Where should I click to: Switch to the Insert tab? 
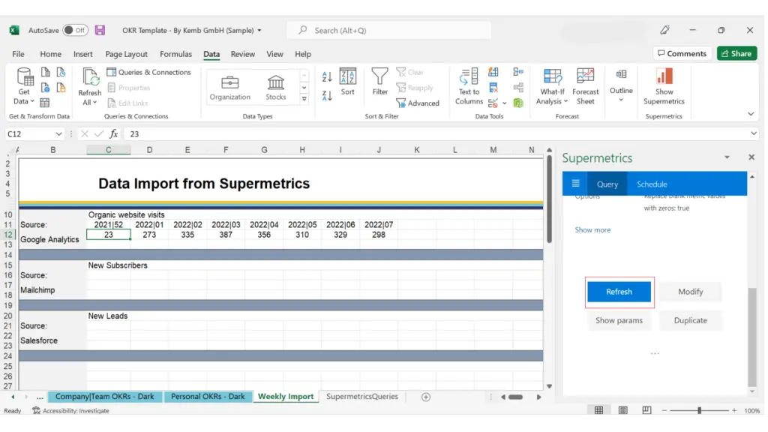[x=82, y=54]
